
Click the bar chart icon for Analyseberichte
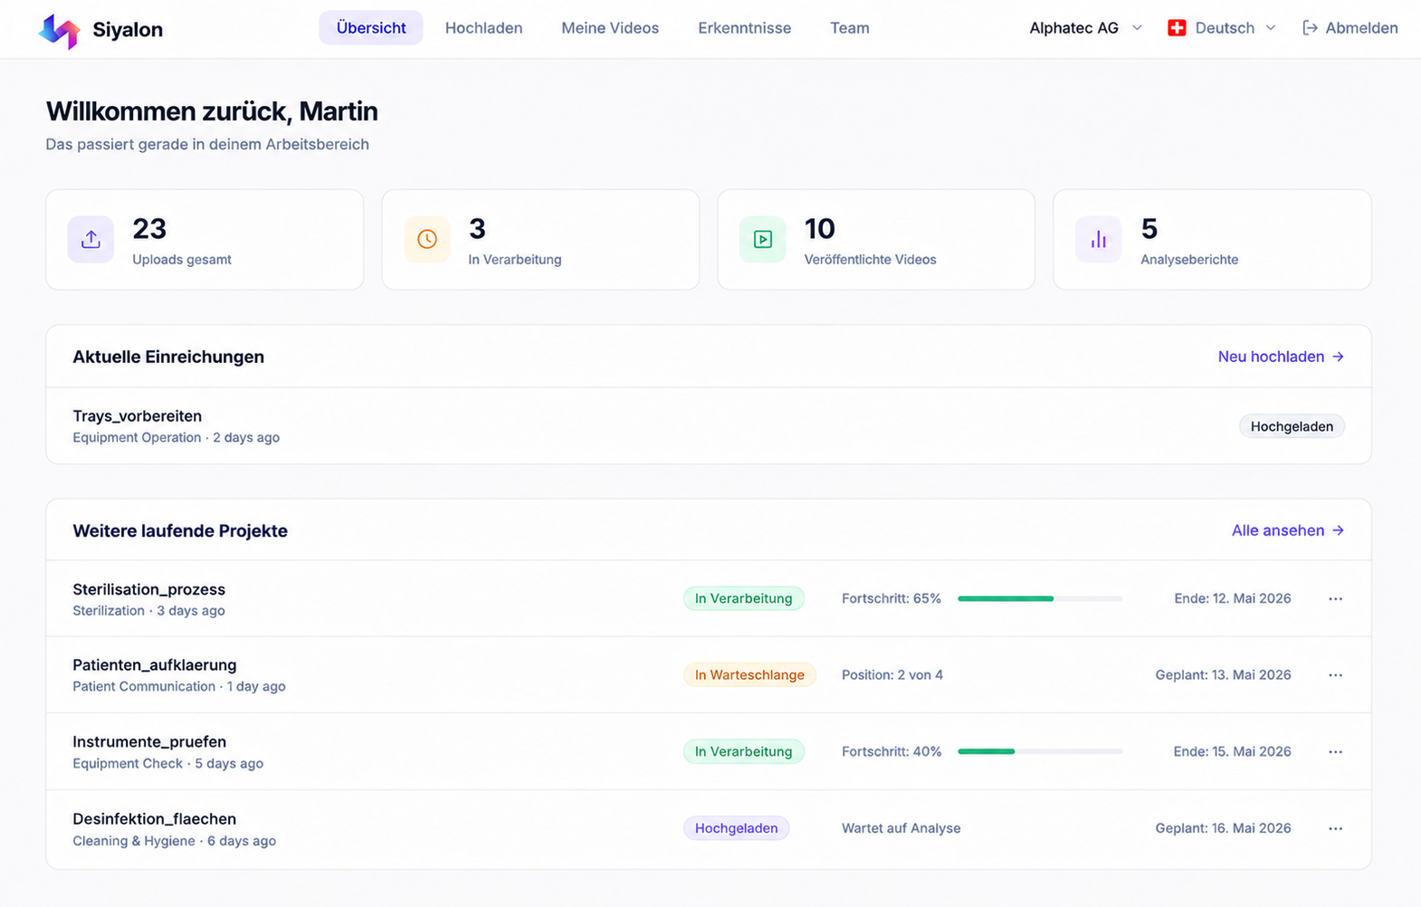point(1099,239)
